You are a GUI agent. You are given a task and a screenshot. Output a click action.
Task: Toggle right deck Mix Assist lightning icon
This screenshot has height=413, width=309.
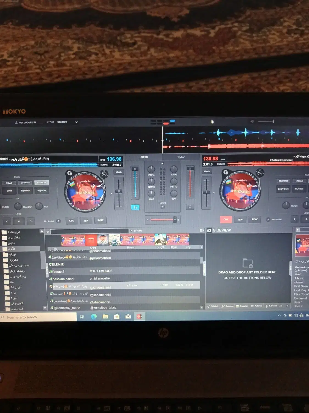[x=268, y=219]
